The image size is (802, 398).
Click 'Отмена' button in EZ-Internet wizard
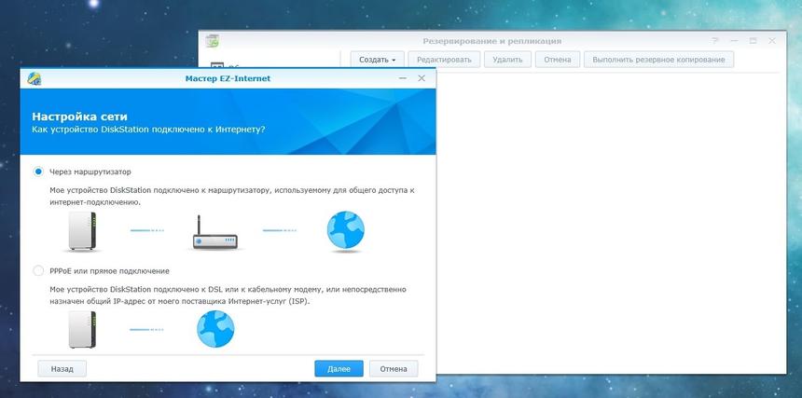[x=394, y=368]
